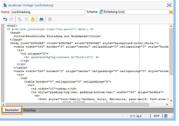Click the scroll up arrow
The image size is (179, 126).
(171, 26)
